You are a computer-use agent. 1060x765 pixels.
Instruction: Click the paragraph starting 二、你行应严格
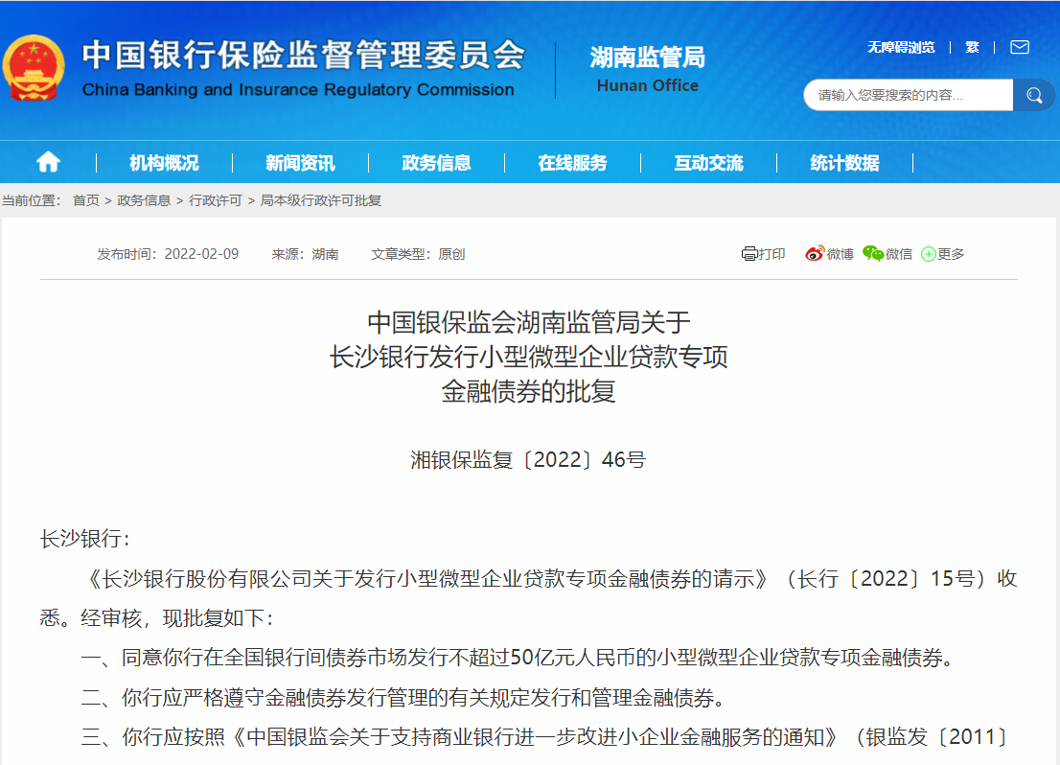404,697
